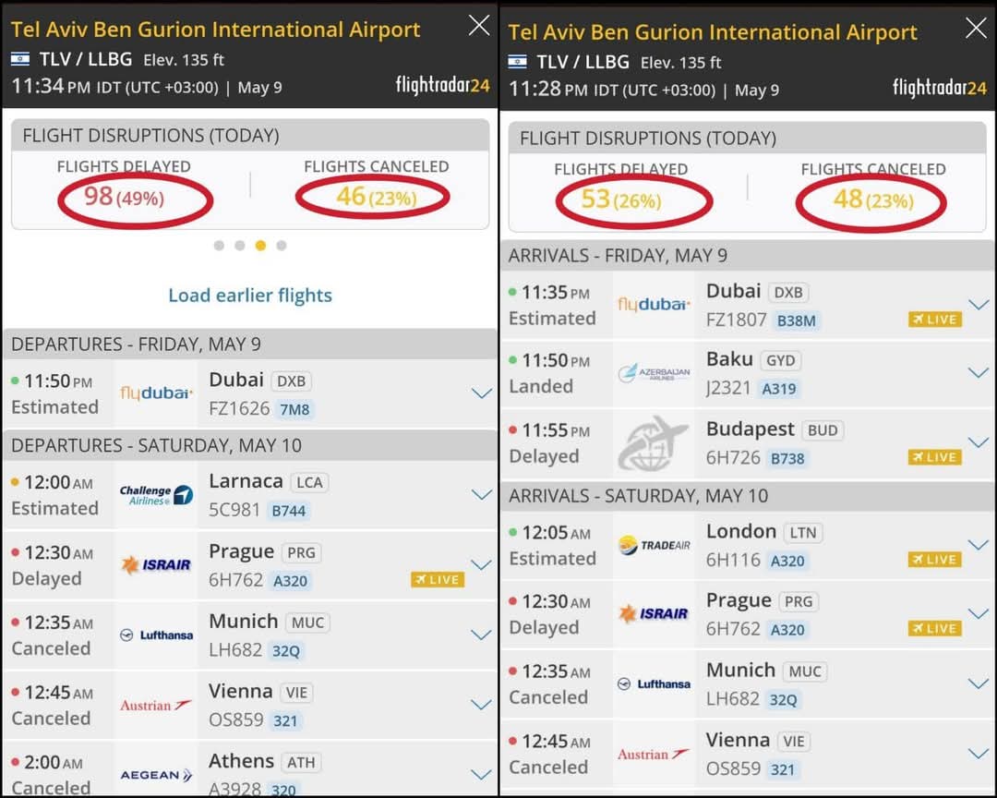
Task: Click the plane-globe icon for Budapest flight
Action: [x=654, y=443]
